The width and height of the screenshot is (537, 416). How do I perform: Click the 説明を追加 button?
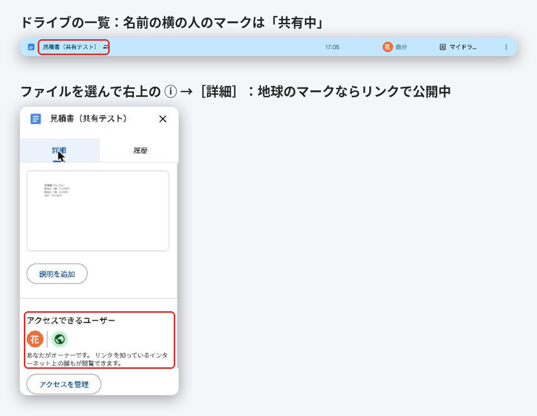[57, 274]
